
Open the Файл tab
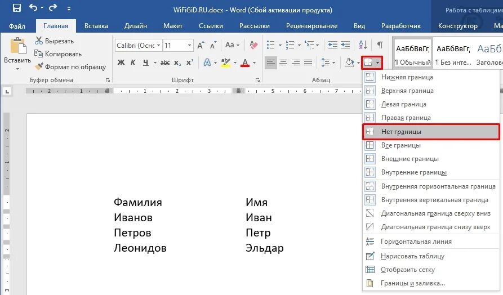coord(17,26)
